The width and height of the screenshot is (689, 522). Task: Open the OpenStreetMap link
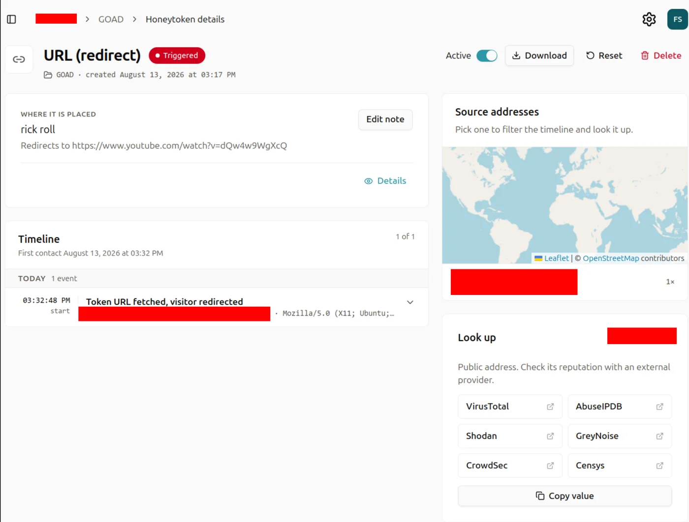[611, 258]
